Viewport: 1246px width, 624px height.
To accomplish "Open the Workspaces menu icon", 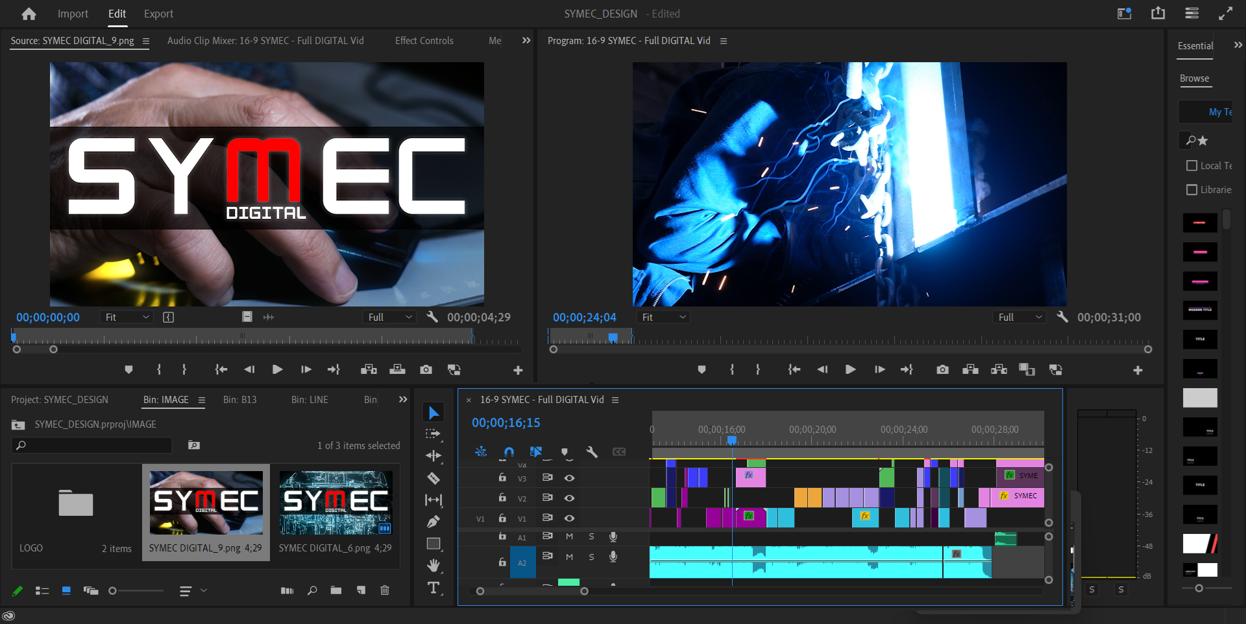I will click(x=1191, y=13).
